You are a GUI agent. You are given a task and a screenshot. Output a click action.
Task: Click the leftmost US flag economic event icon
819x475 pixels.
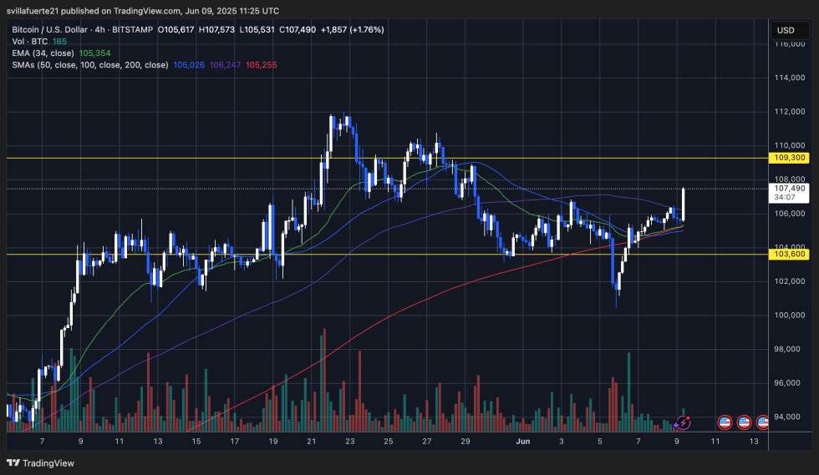click(725, 422)
